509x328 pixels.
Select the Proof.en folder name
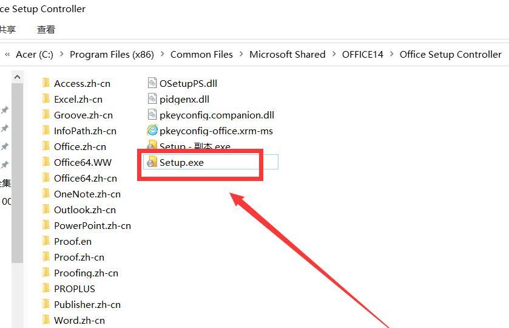pyautogui.click(x=73, y=241)
